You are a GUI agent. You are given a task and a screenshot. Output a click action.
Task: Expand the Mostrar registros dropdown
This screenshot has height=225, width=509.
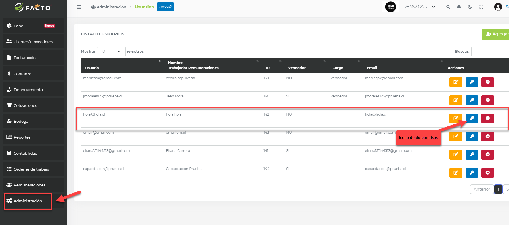coord(111,52)
